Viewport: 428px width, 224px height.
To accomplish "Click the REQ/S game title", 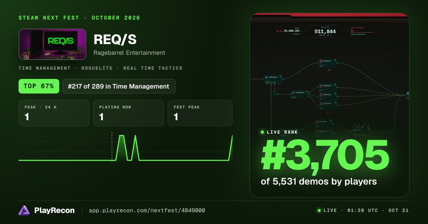I will coord(115,40).
